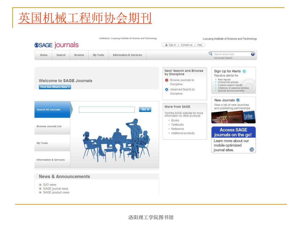Screen dimensions: 302x227
Task: Click the magnifier icon in search box
Action: pos(211,54)
